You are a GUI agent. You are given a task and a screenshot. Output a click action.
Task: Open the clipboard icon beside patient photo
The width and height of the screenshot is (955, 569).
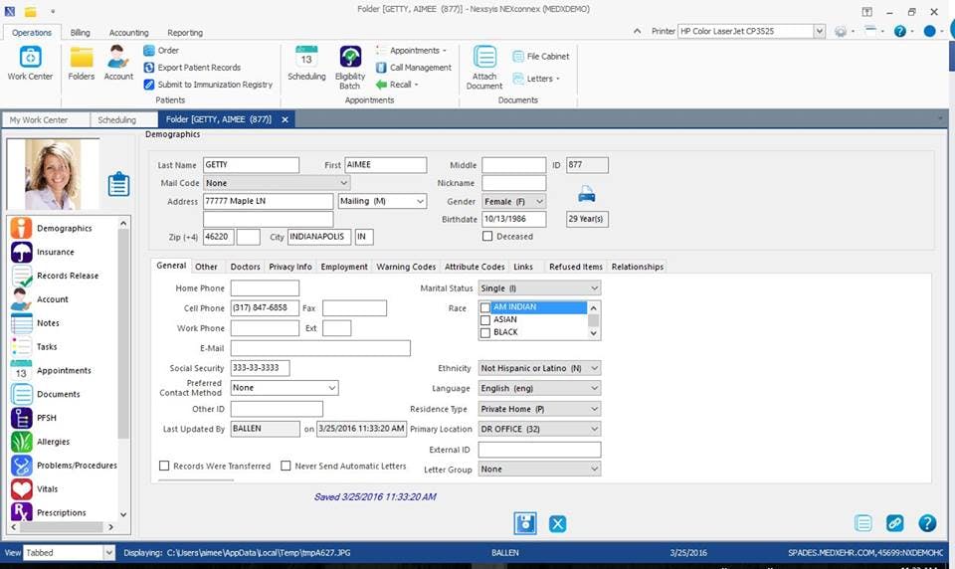118,184
